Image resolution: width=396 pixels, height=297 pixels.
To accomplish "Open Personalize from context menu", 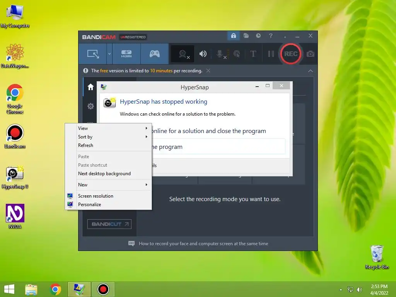I will click(109, 205).
